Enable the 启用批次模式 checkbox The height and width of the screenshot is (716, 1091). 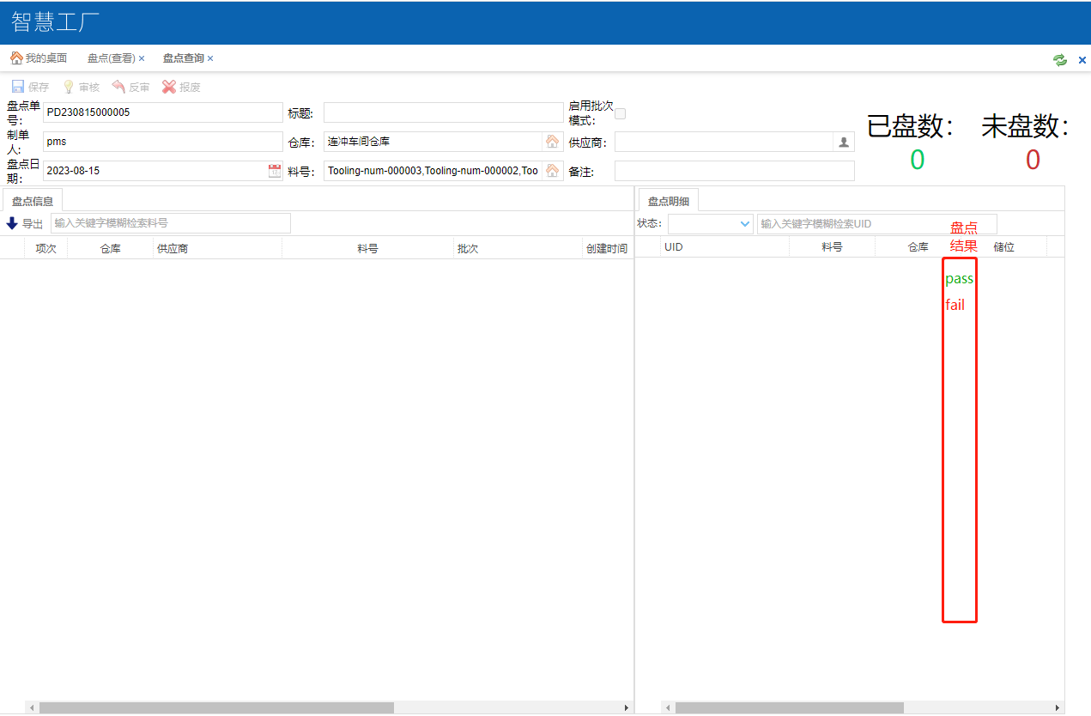coord(621,113)
